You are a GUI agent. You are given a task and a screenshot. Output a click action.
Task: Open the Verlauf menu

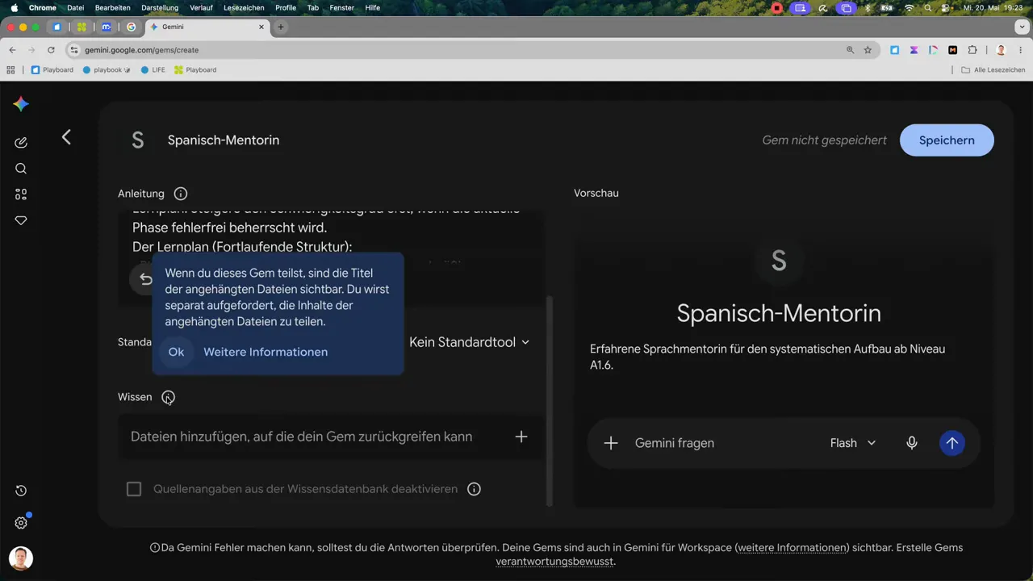coord(201,7)
